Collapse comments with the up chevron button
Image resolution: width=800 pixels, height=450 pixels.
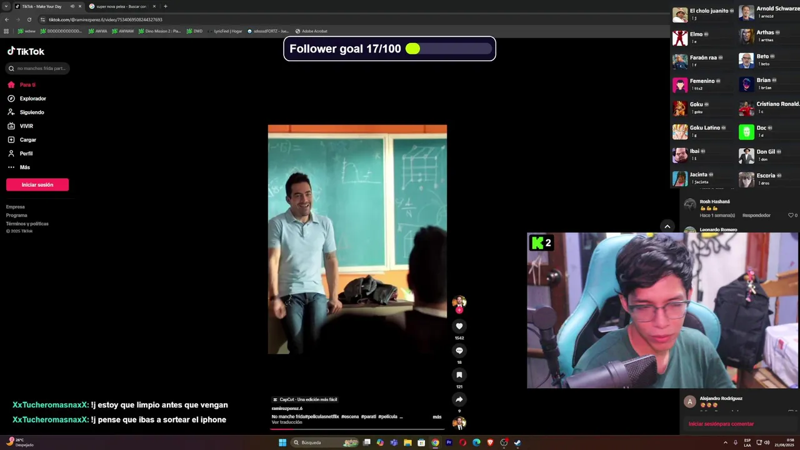pos(667,226)
